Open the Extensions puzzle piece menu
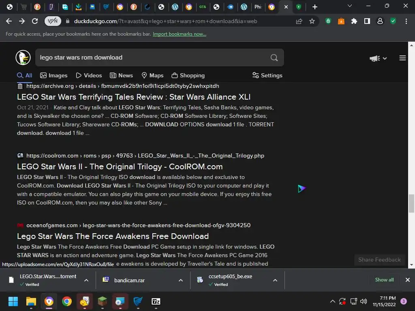The width and height of the screenshot is (415, 311). 354,21
